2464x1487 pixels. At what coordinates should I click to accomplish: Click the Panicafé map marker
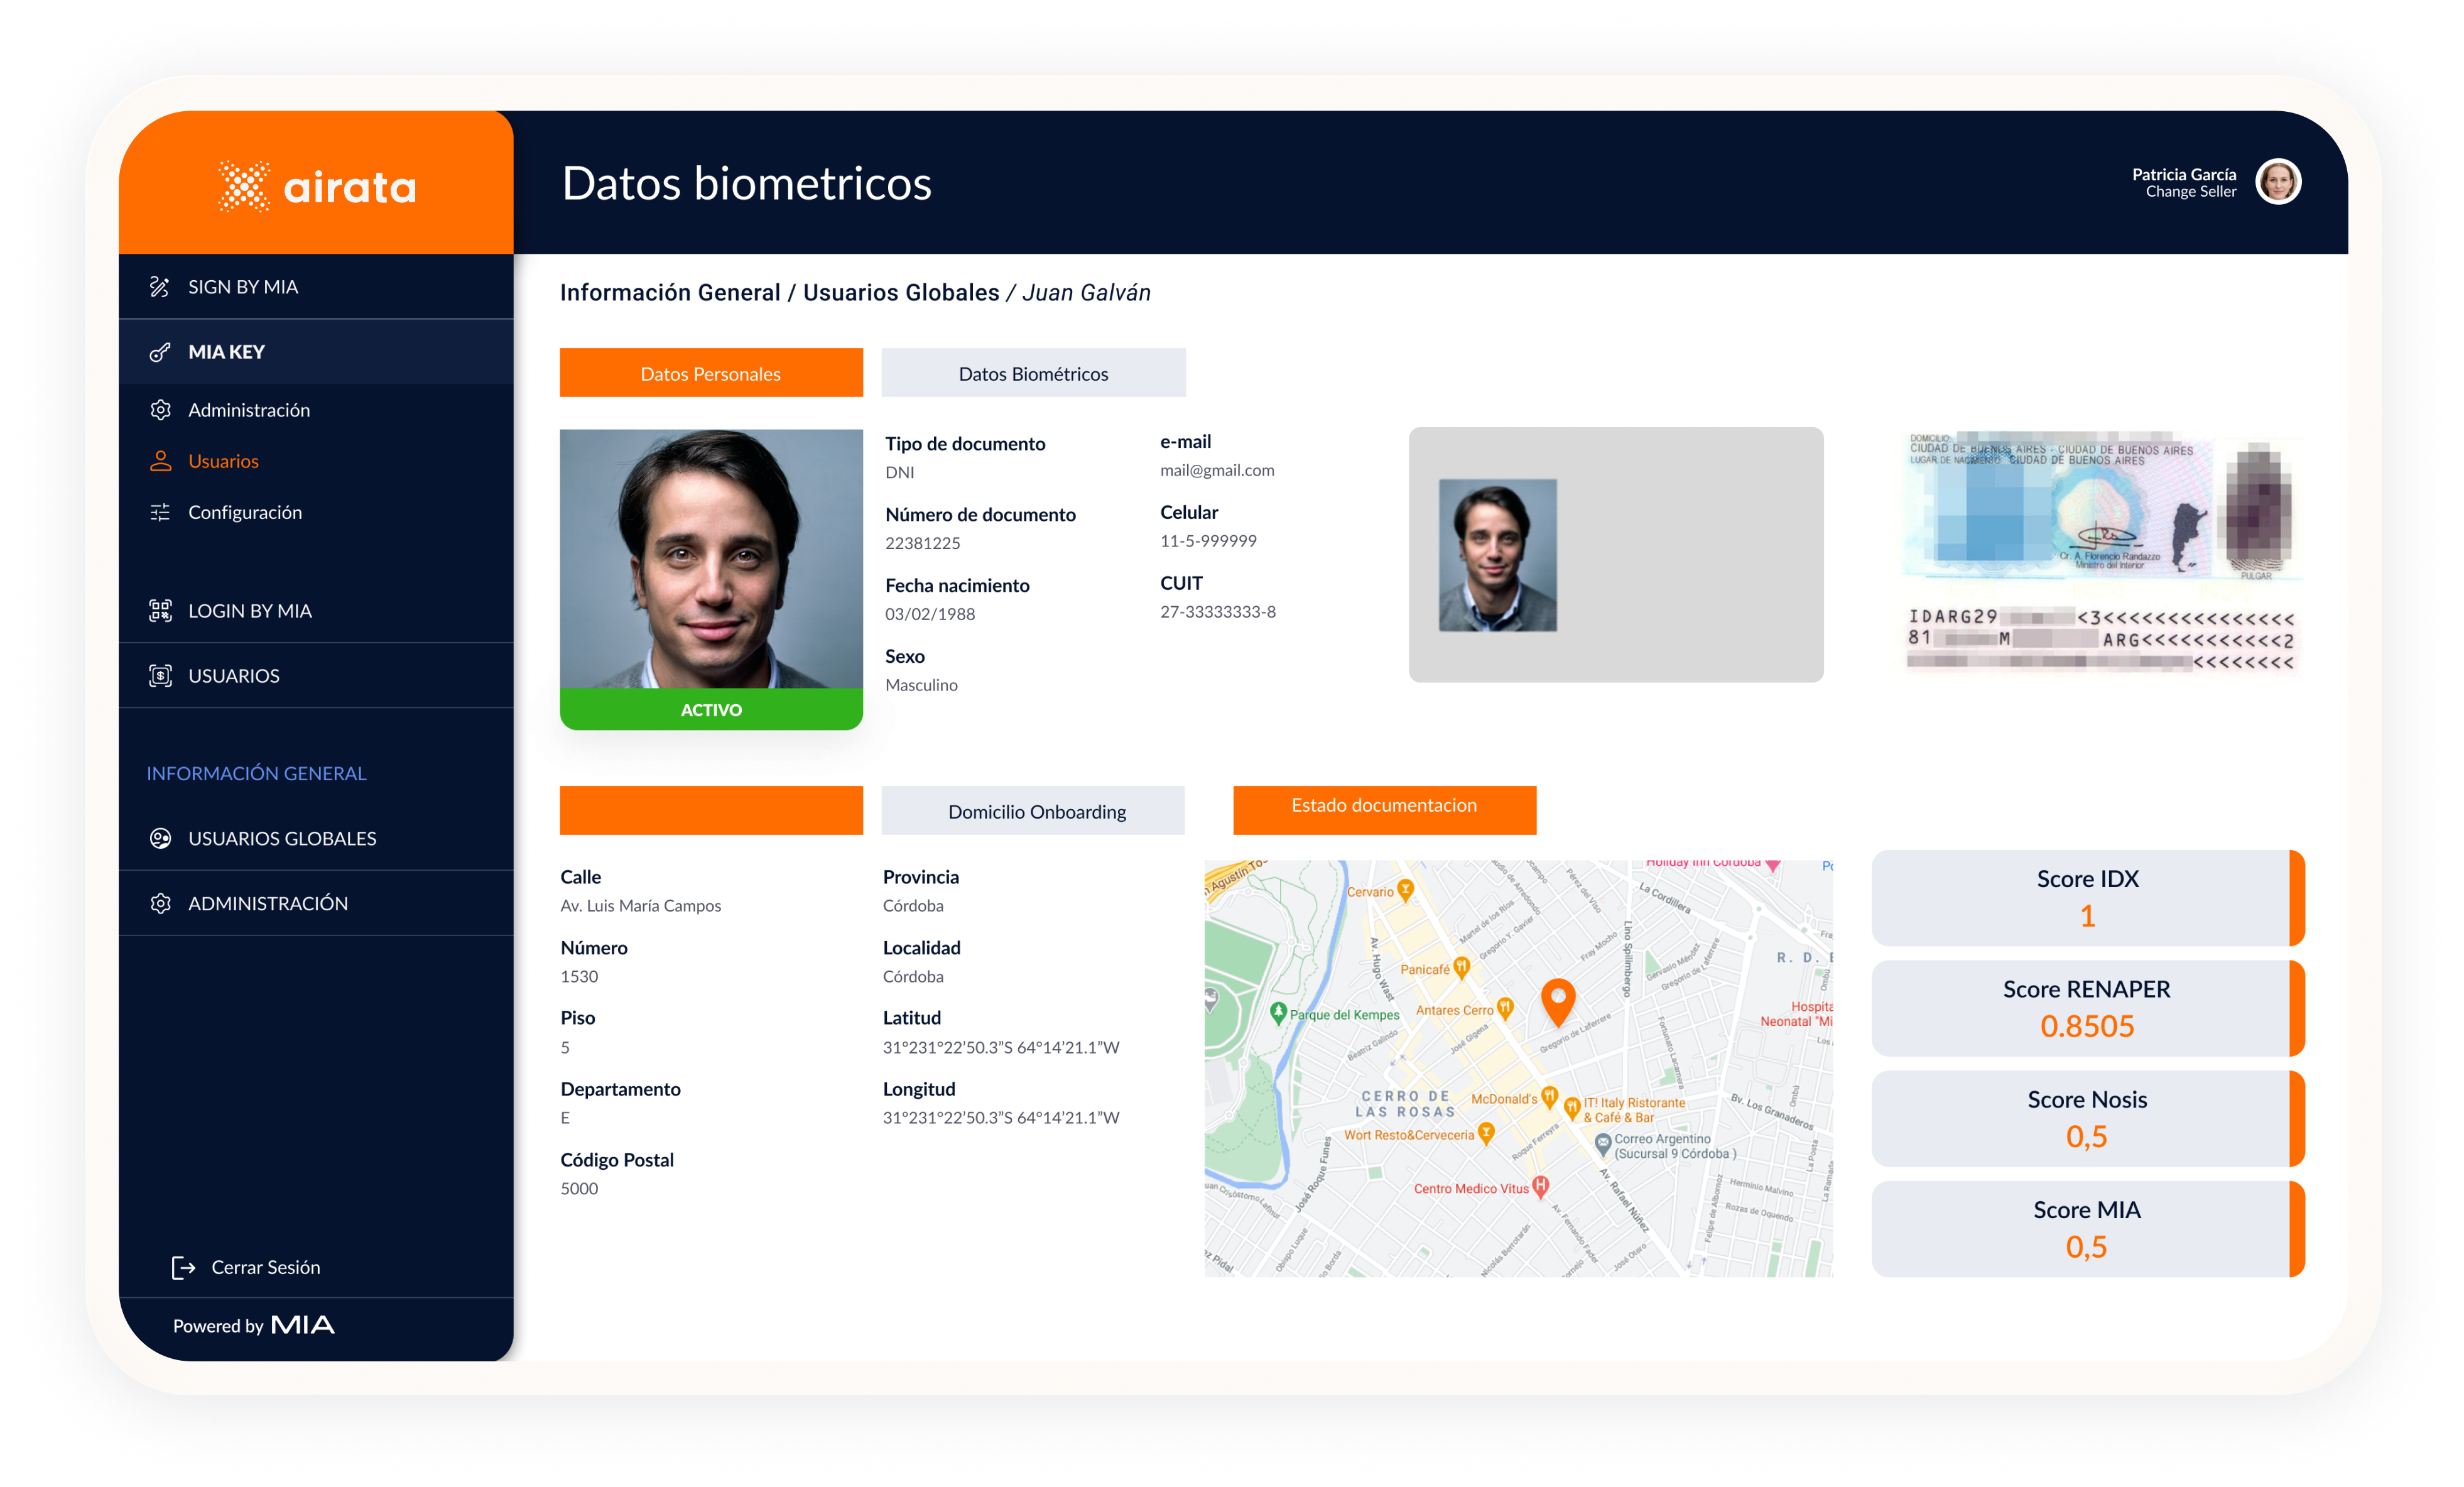point(1462,968)
